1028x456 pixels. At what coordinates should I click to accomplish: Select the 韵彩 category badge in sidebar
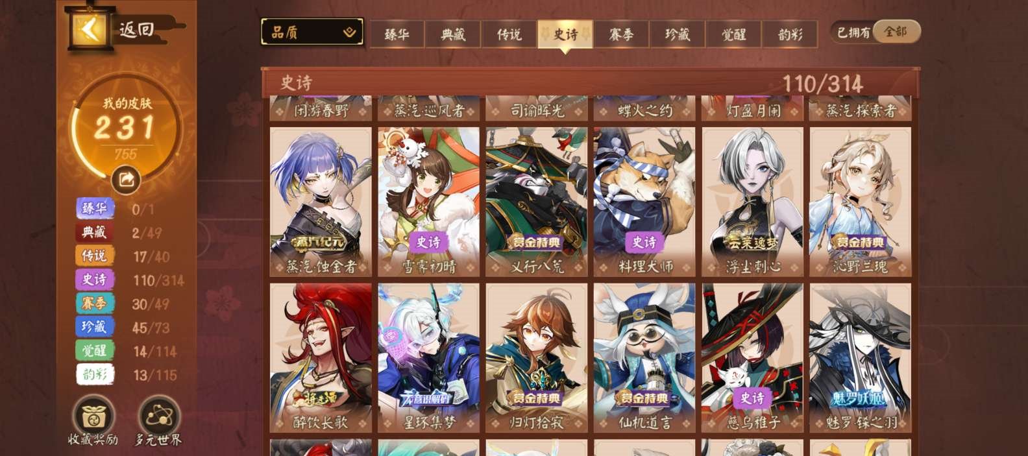click(95, 374)
